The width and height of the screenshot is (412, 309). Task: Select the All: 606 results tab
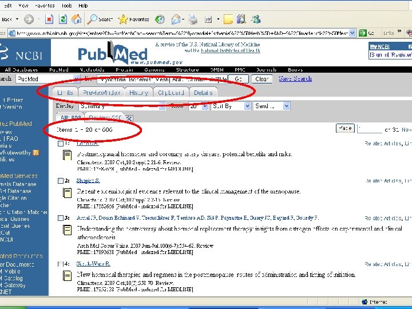70,118
